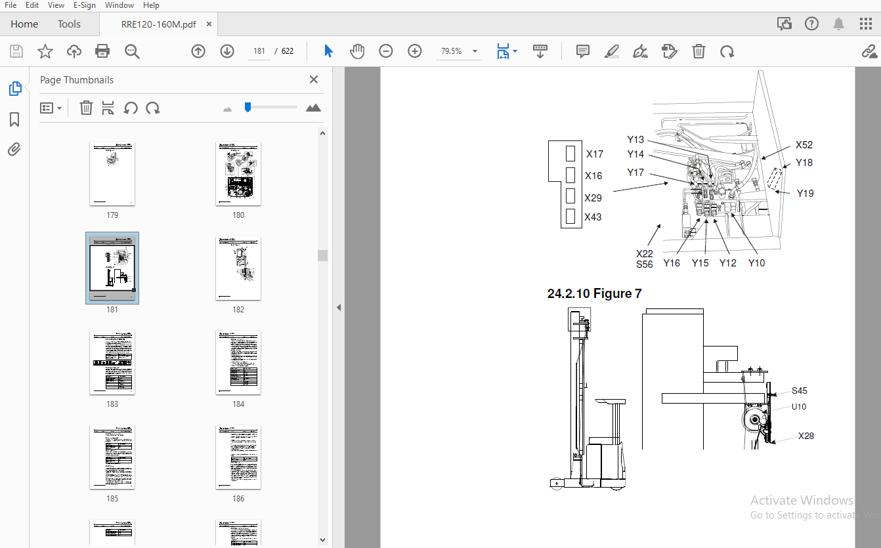
Task: Add a comment with the speech bubble tool
Action: 583,51
